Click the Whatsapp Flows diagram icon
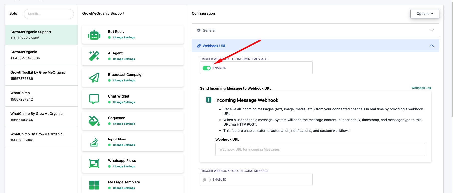453x193 pixels. 94,164
